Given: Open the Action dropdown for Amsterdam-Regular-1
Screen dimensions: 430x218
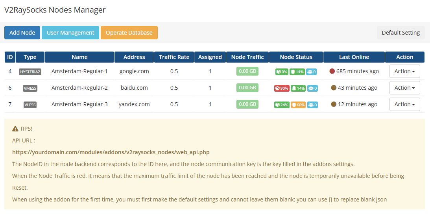Looking at the screenshot, I should 404,71.
